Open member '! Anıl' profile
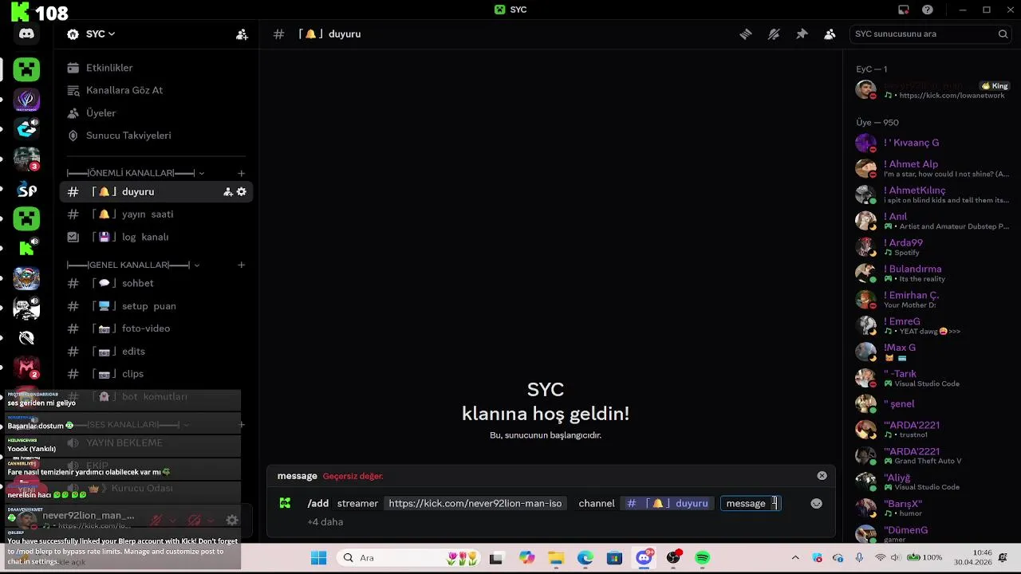 932,221
